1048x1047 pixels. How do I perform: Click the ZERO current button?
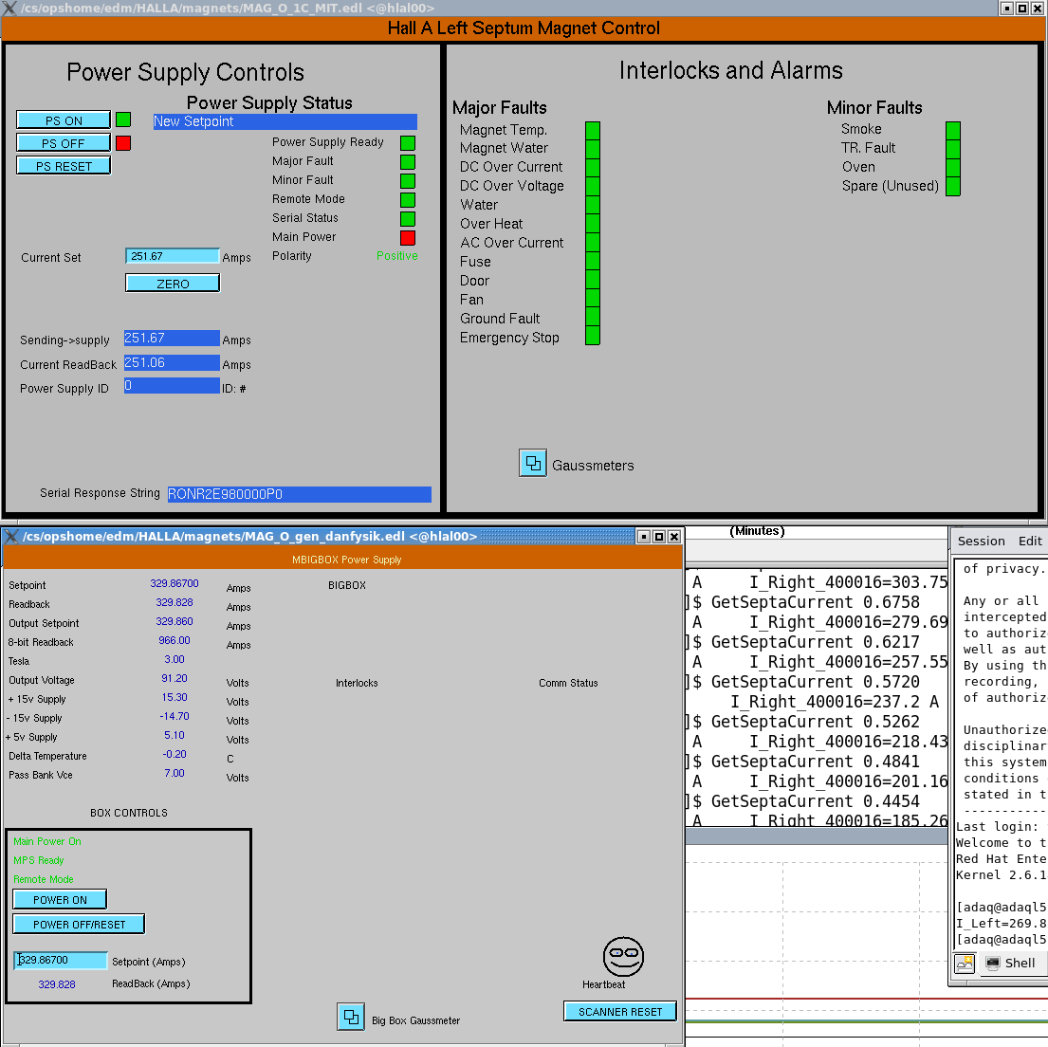coord(173,284)
